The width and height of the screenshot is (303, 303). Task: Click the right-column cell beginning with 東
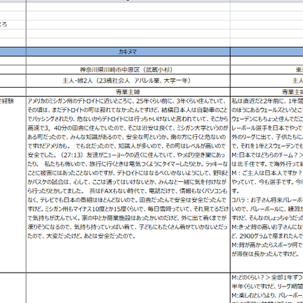[267, 70]
